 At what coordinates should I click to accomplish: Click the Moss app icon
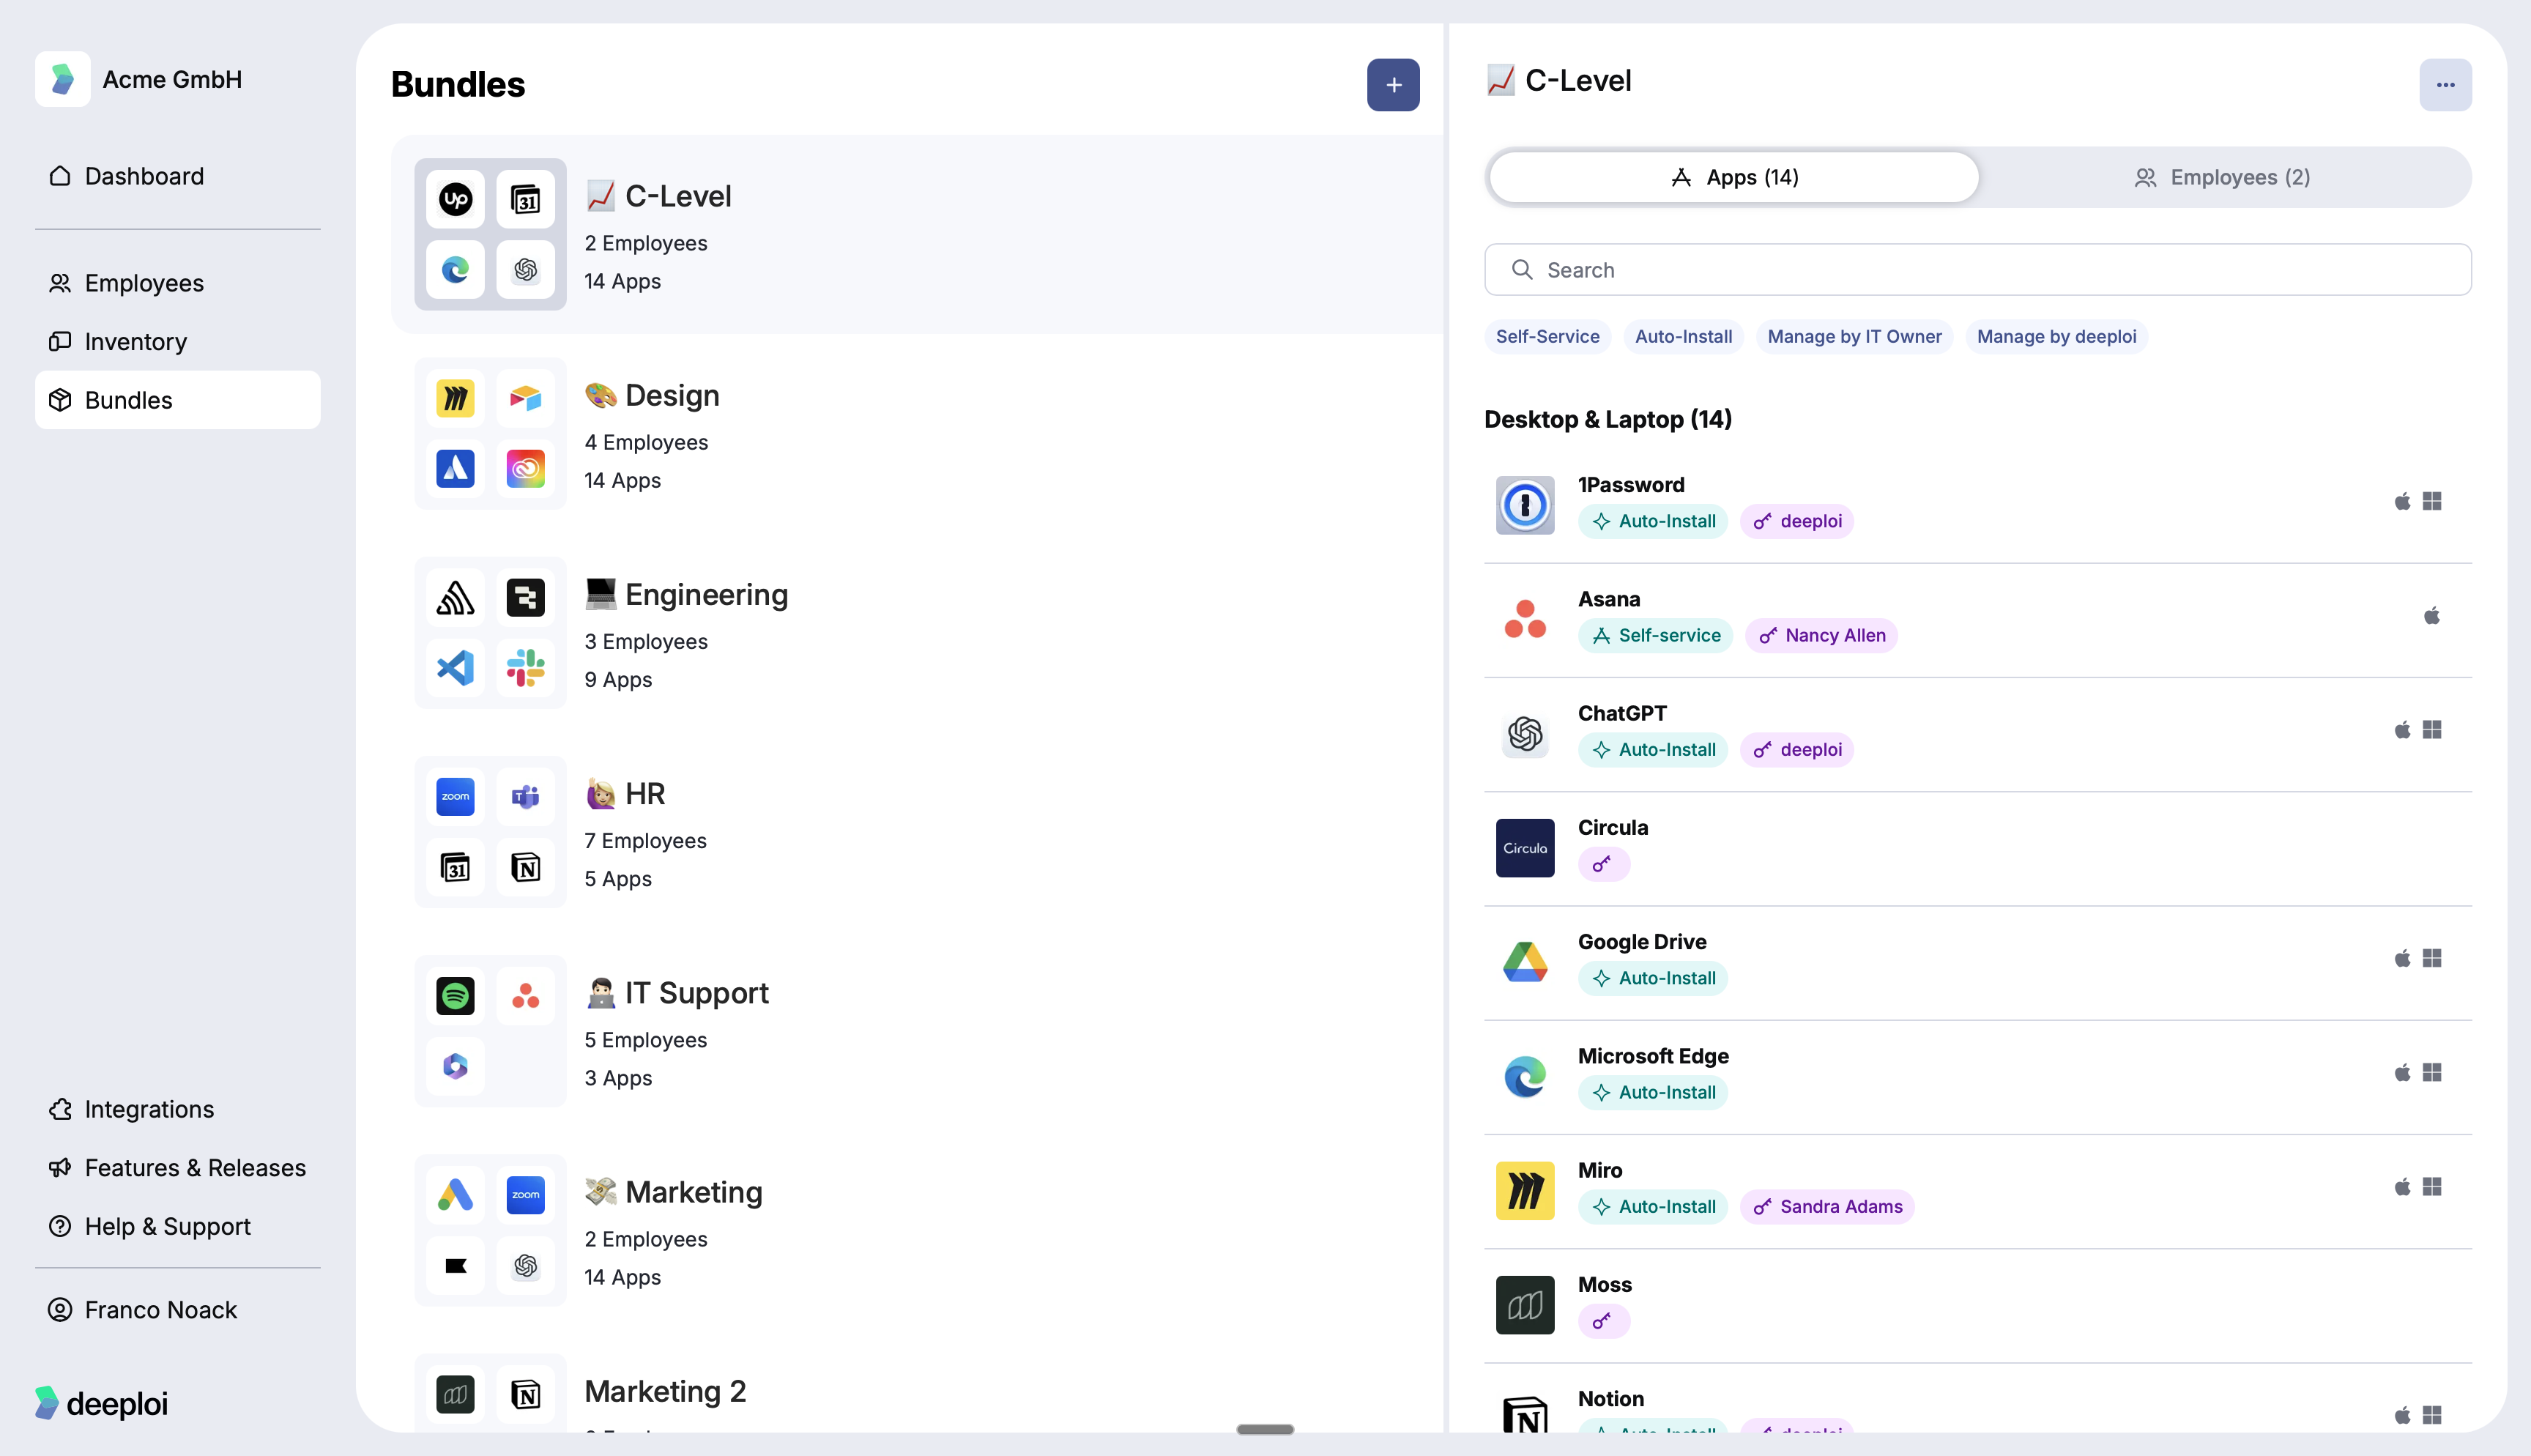[1525, 1304]
